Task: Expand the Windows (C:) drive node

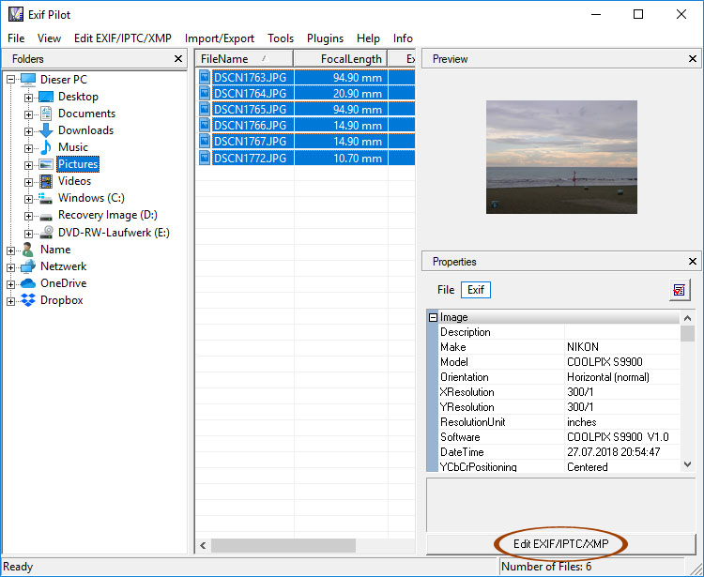Action: point(28,199)
